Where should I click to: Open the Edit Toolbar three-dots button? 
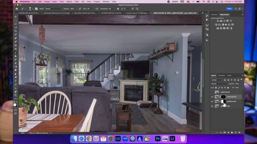pyautogui.click(x=16, y=99)
